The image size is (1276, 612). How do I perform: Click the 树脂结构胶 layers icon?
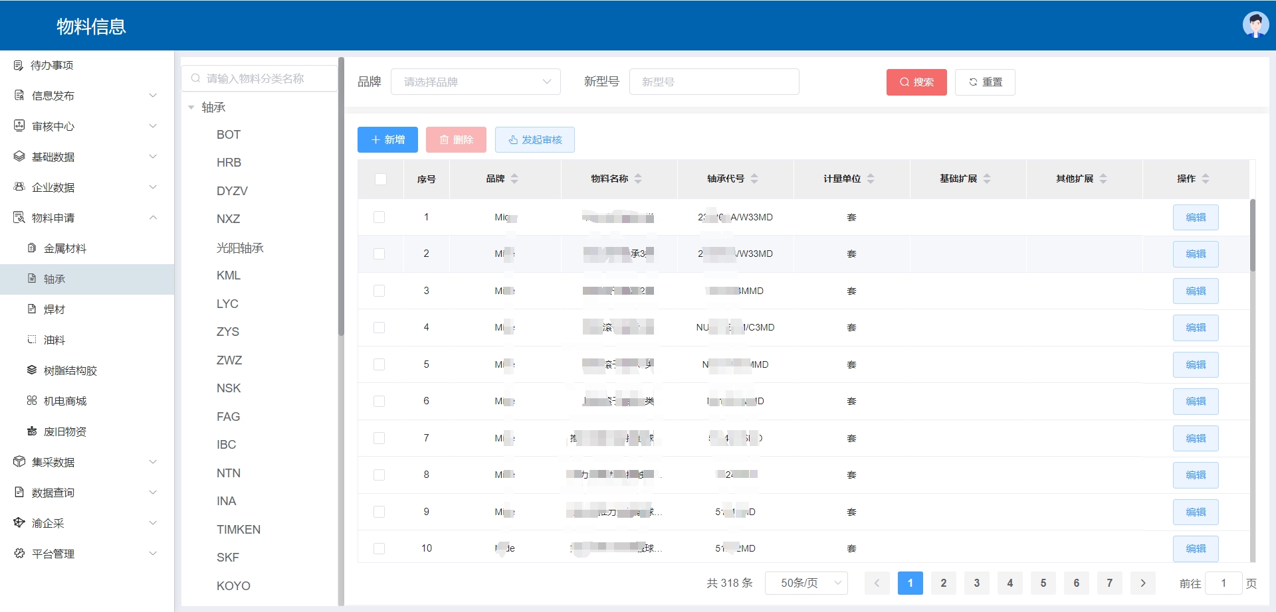pyautogui.click(x=31, y=370)
